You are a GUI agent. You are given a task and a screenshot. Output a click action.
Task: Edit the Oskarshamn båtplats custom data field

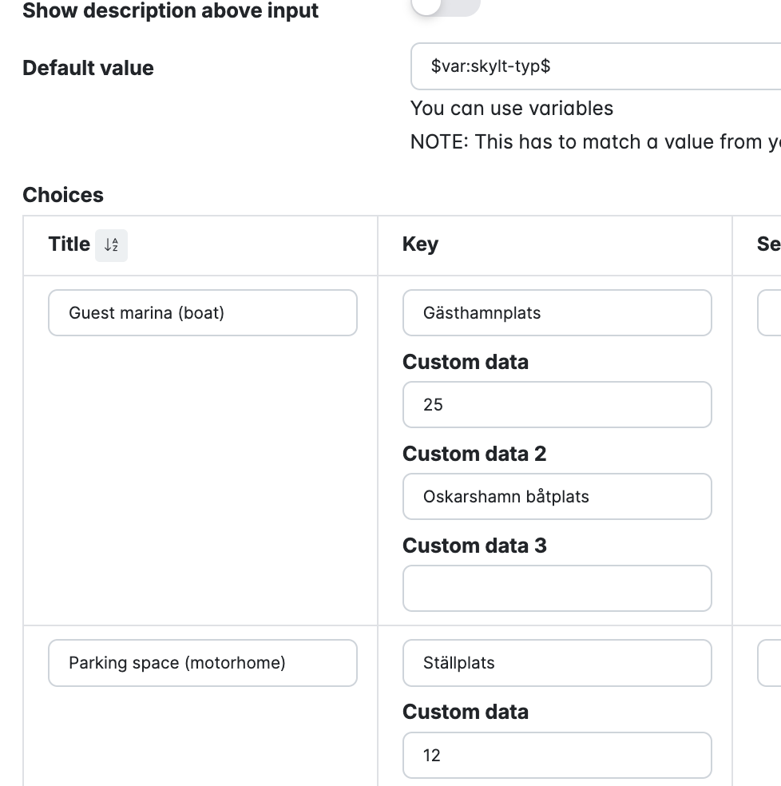[557, 497]
